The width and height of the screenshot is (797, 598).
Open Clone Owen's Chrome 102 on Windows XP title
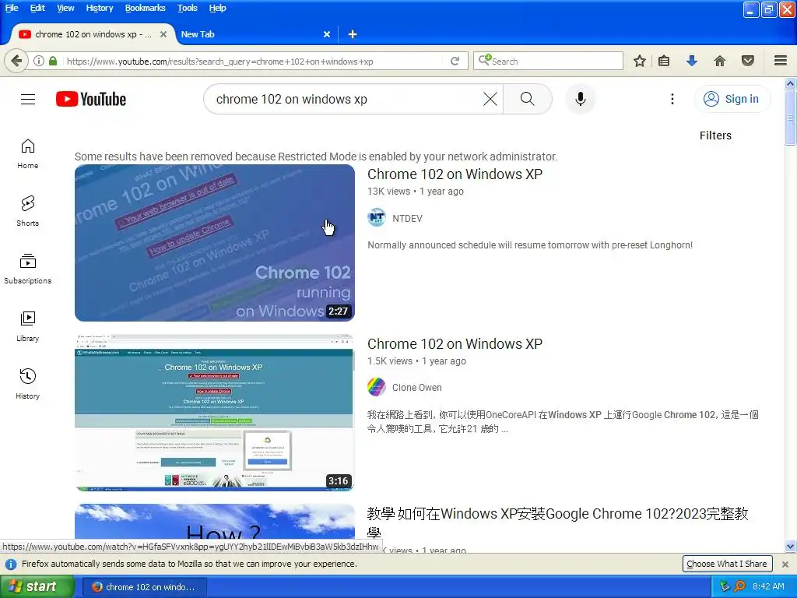455,343
